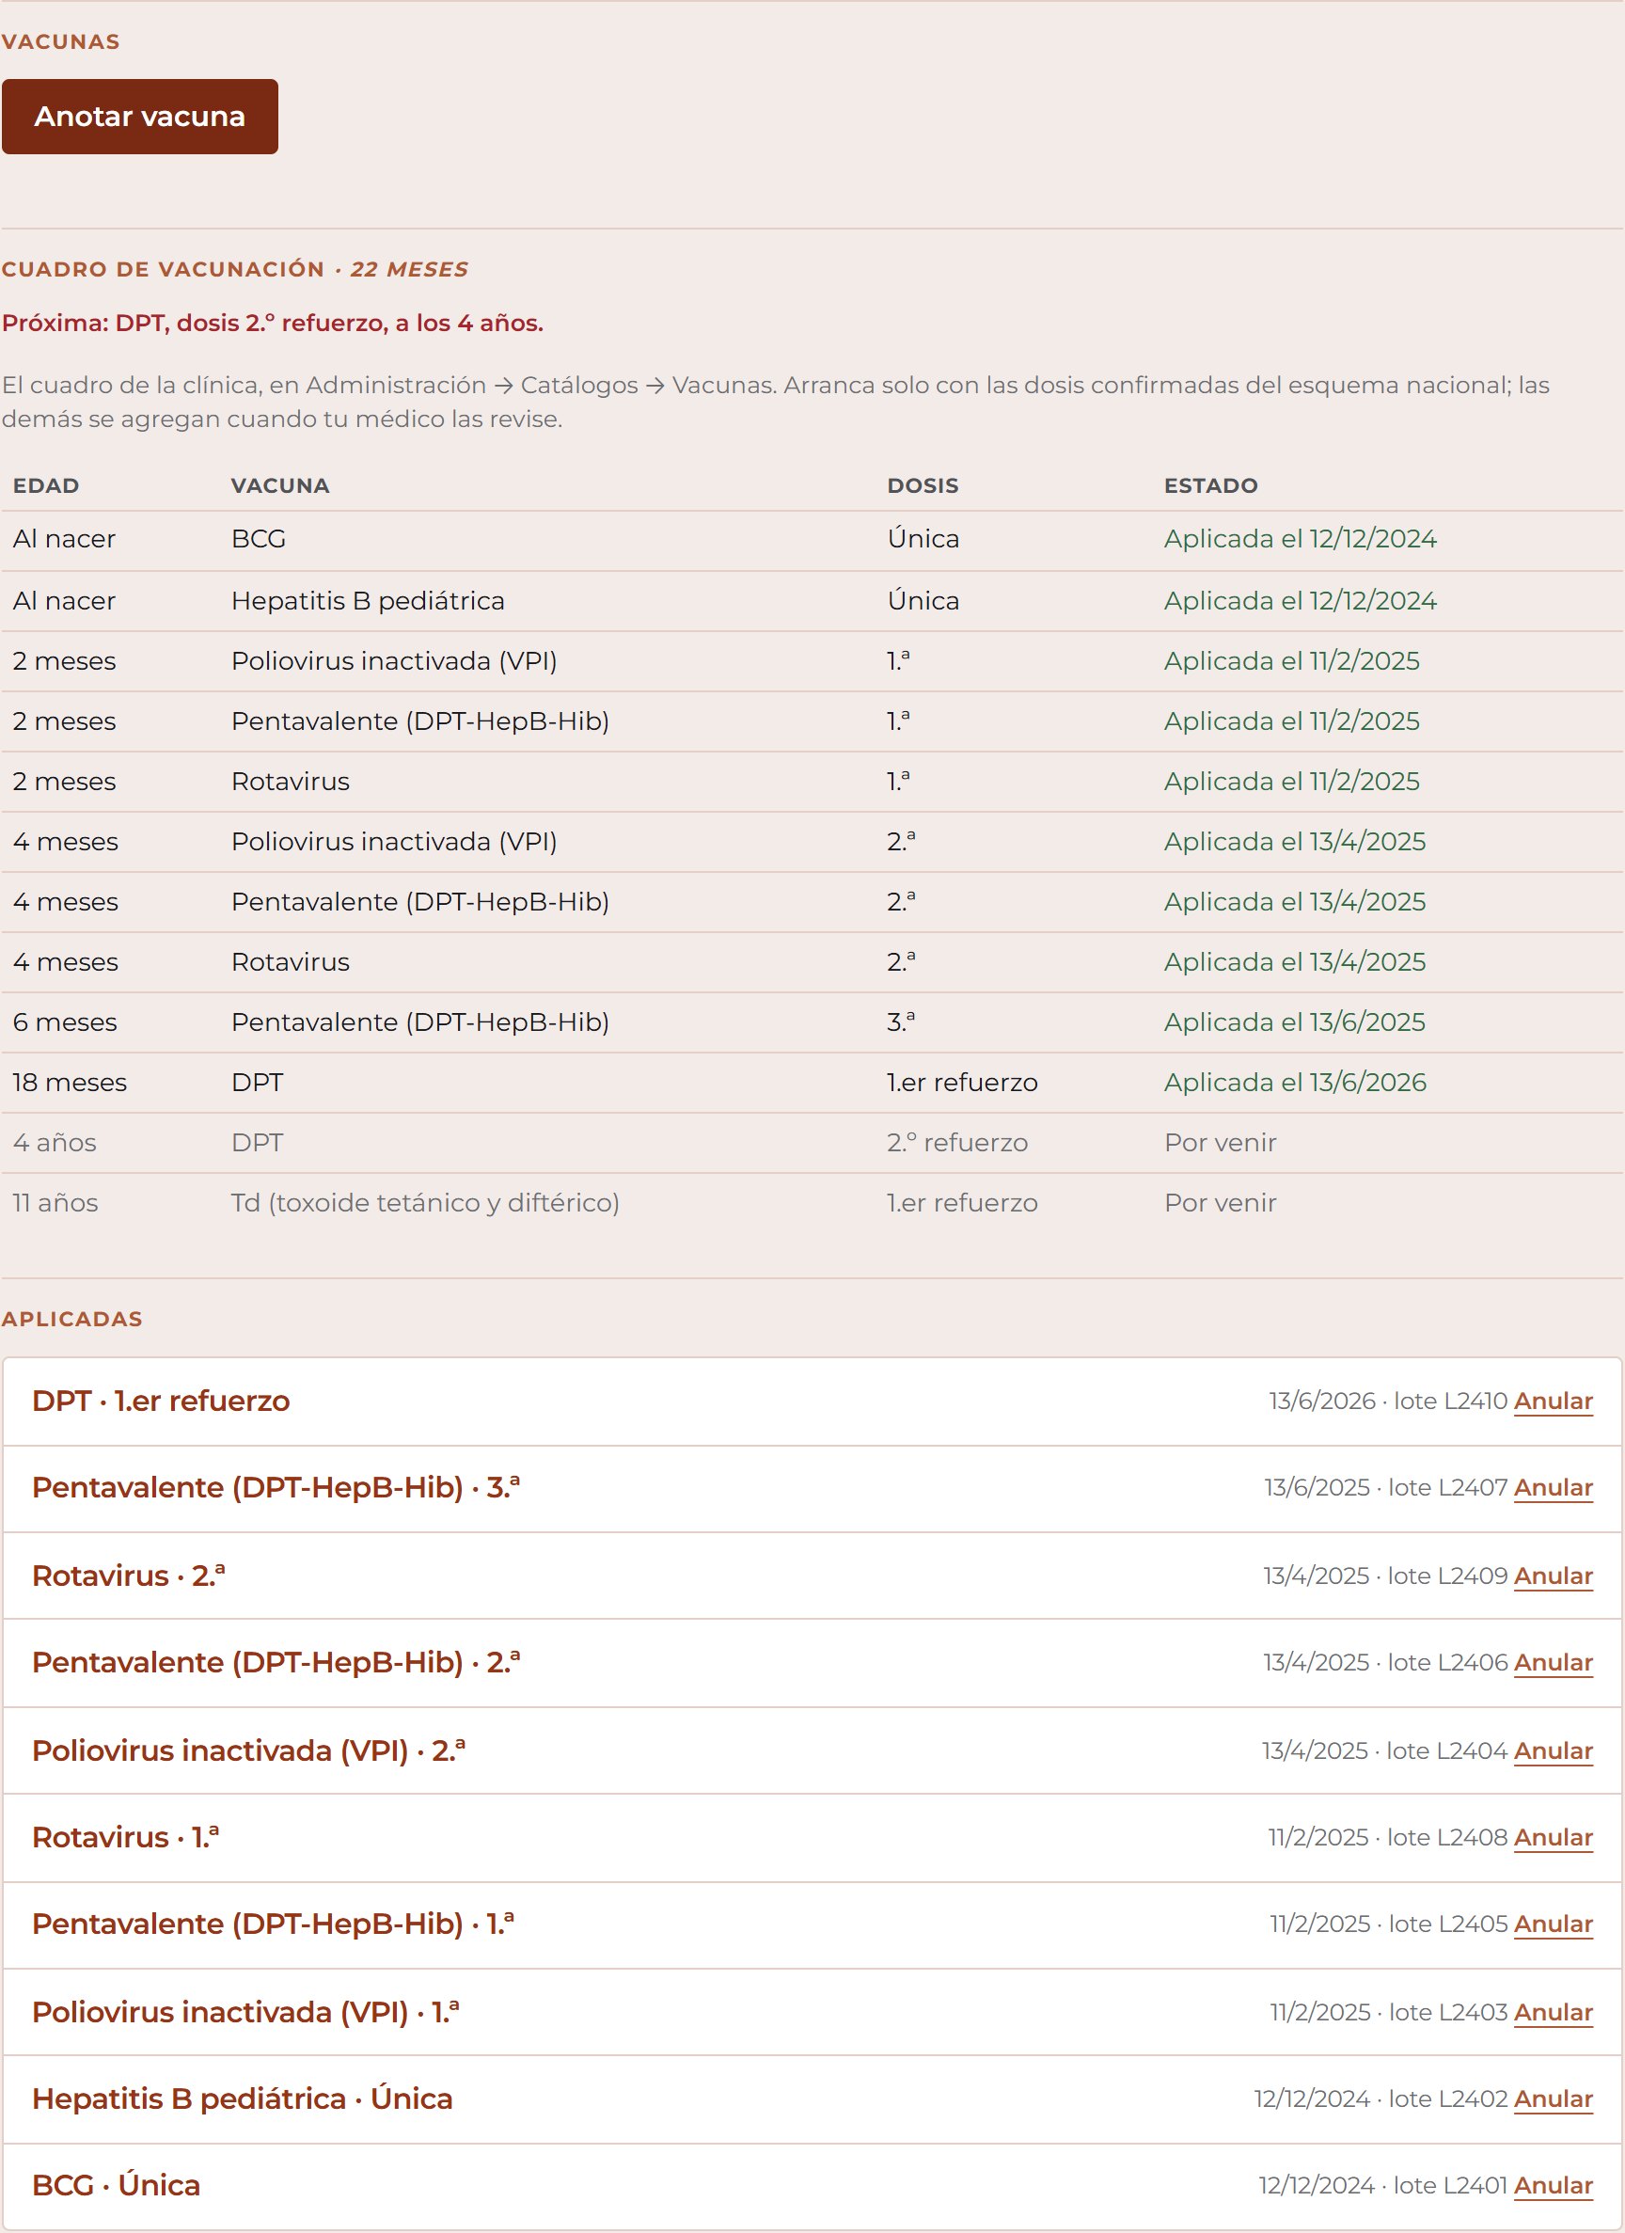Click the '13/6/2026 · lote L2410' text
Image resolution: width=1625 pixels, height=2233 pixels.
coord(1388,1402)
